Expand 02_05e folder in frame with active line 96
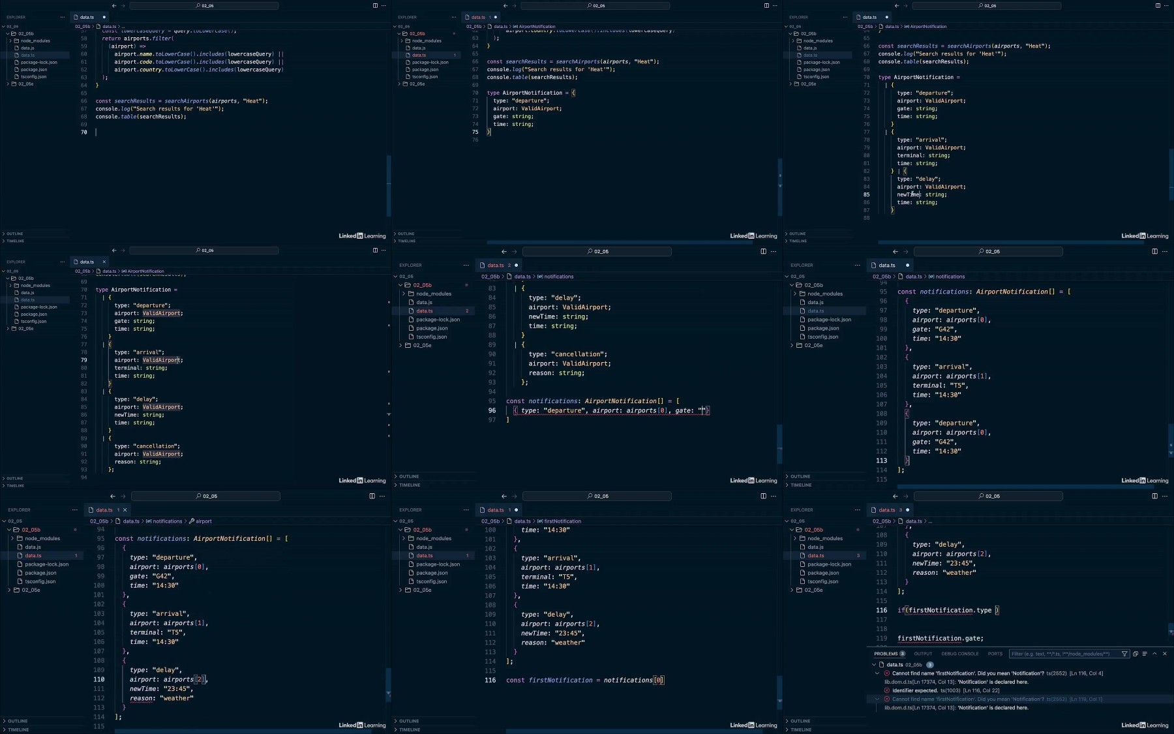Image resolution: width=1174 pixels, height=734 pixels. [x=400, y=345]
